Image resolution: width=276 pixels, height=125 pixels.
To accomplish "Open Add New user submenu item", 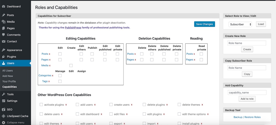I will (x=7, y=76).
